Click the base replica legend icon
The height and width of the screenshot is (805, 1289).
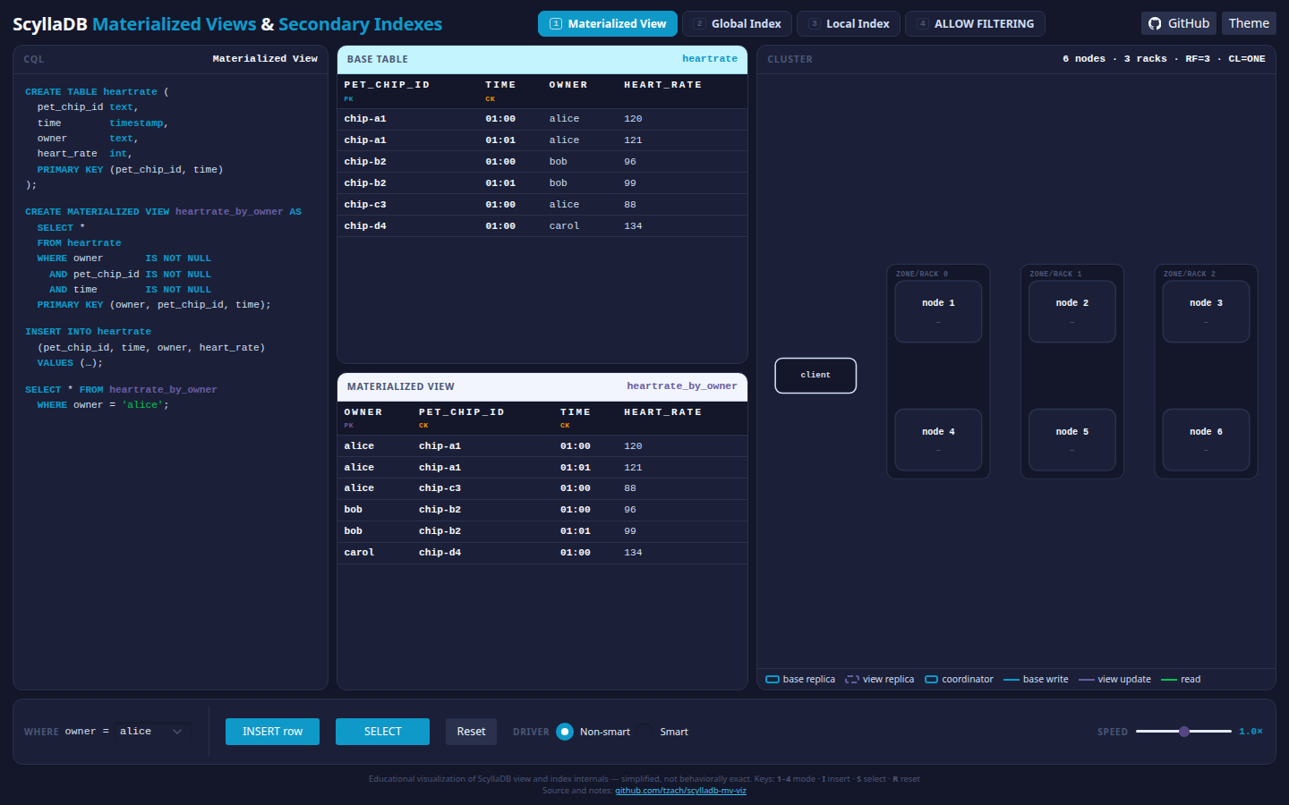coord(773,680)
